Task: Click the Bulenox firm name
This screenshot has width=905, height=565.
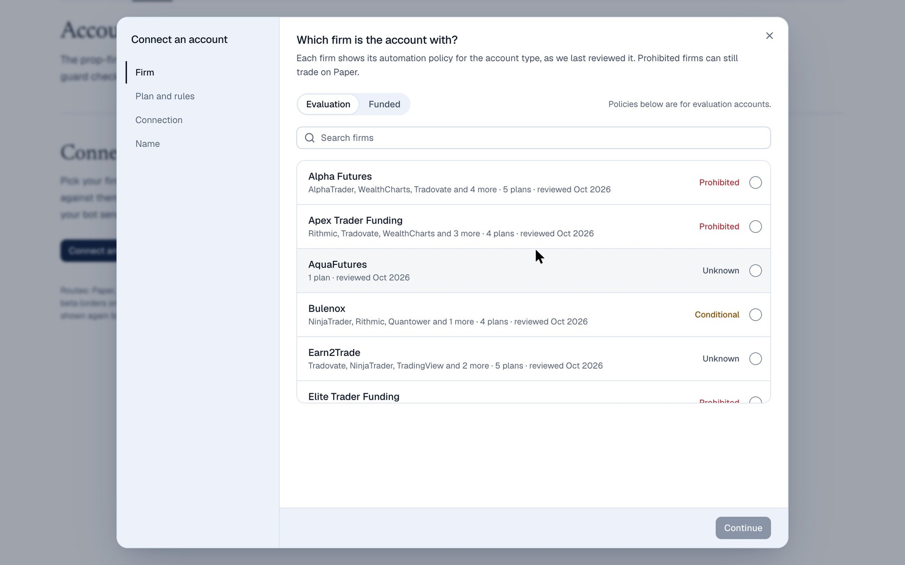Action: [327, 308]
